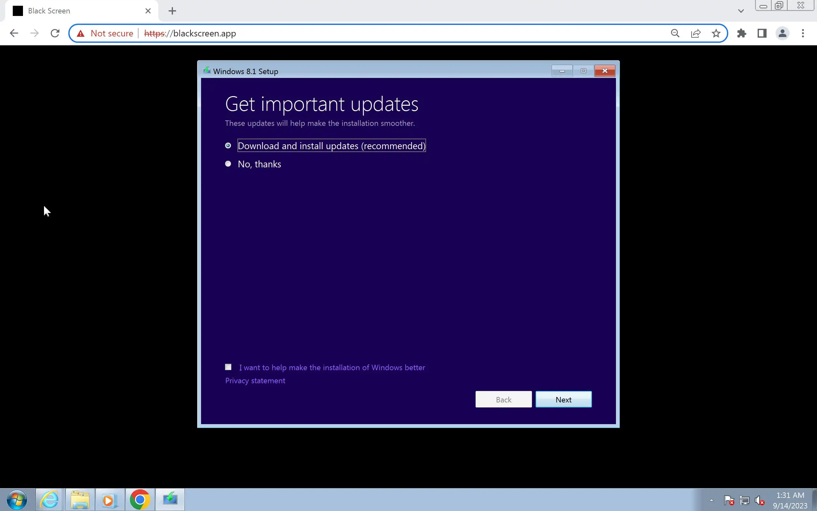817x511 pixels.
Task: Click the share page icon
Action: coord(695,33)
